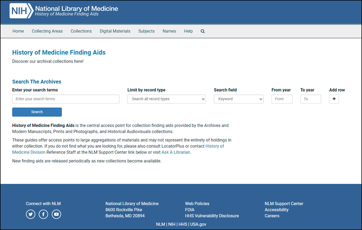Image resolution: width=362 pixels, height=230 pixels.
Task: Focus the To year input
Action: tap(311, 99)
